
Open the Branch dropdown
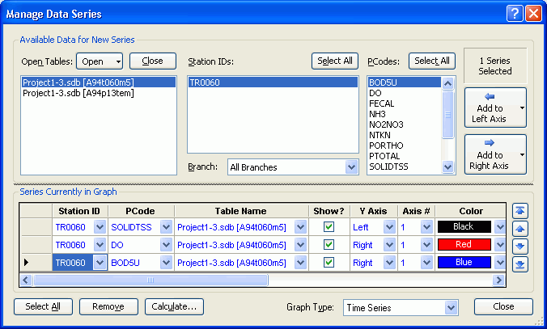coord(351,167)
